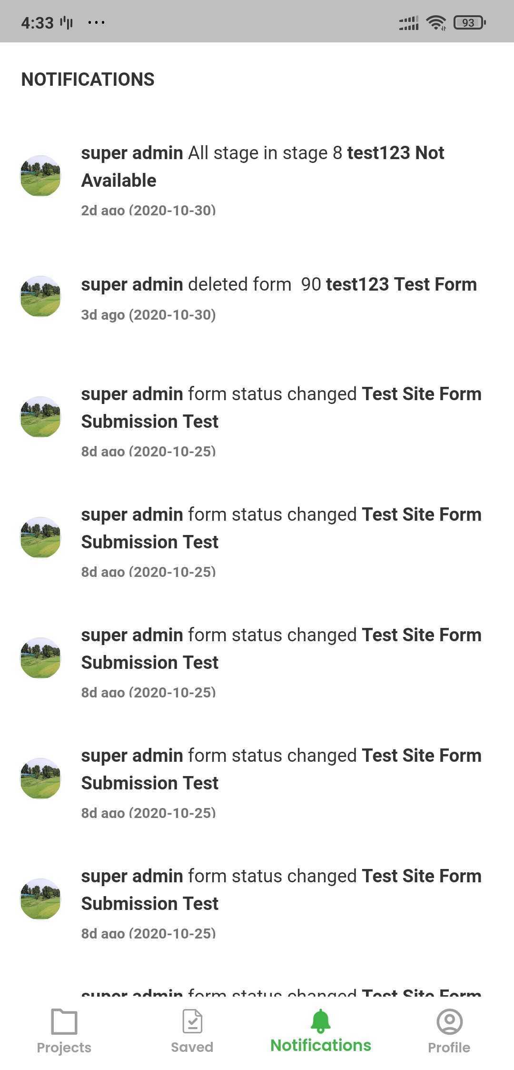The width and height of the screenshot is (514, 1070).
Task: Switch to the Saved tab label
Action: tap(192, 1047)
